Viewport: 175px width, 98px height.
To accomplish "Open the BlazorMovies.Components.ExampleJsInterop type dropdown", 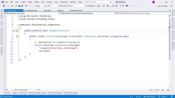I will tap(87, 13).
